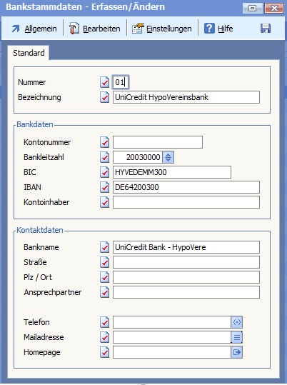Click the empty Homepage field

(171, 352)
